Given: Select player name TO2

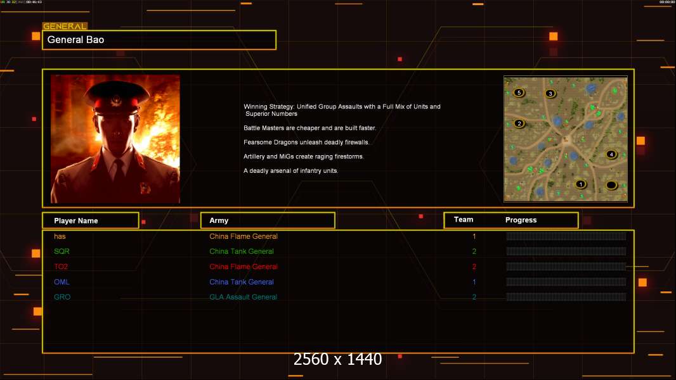Looking at the screenshot, I should (x=61, y=267).
